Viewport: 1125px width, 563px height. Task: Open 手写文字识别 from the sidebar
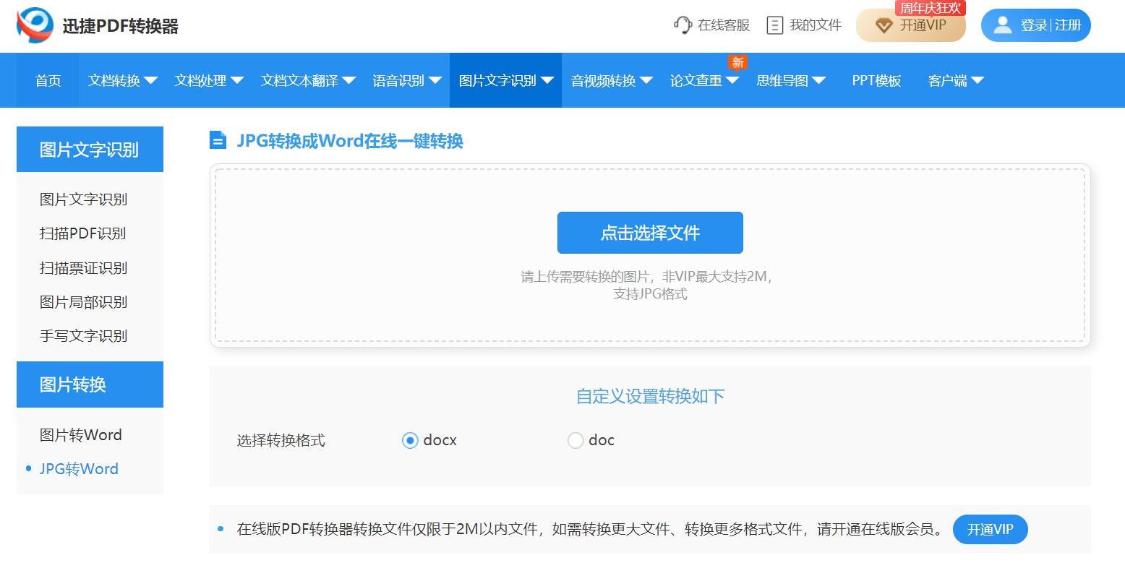point(85,335)
